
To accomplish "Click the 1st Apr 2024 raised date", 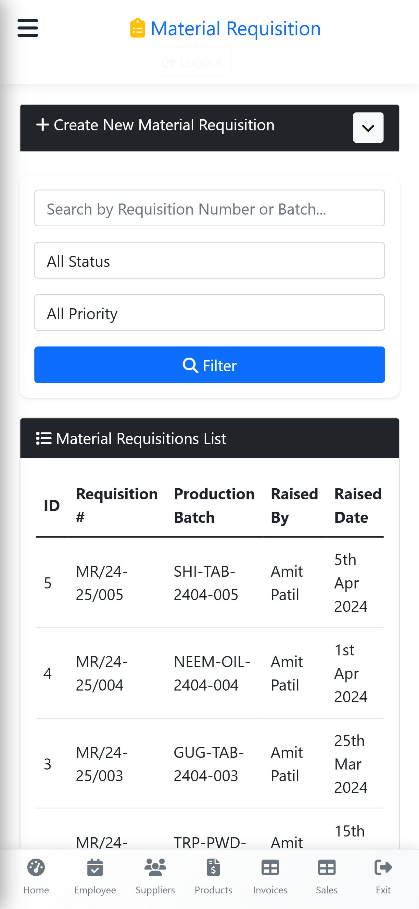I will coord(351,673).
